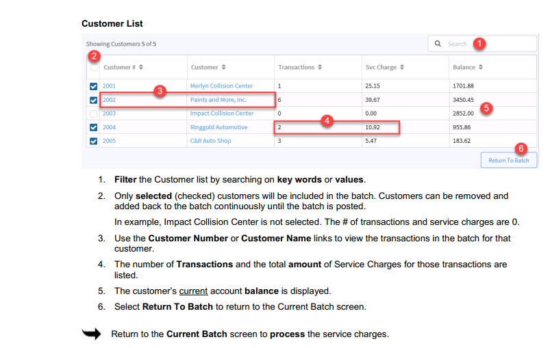Toggle the select-all header checkbox
This screenshot has height=348, width=550.
[94, 68]
